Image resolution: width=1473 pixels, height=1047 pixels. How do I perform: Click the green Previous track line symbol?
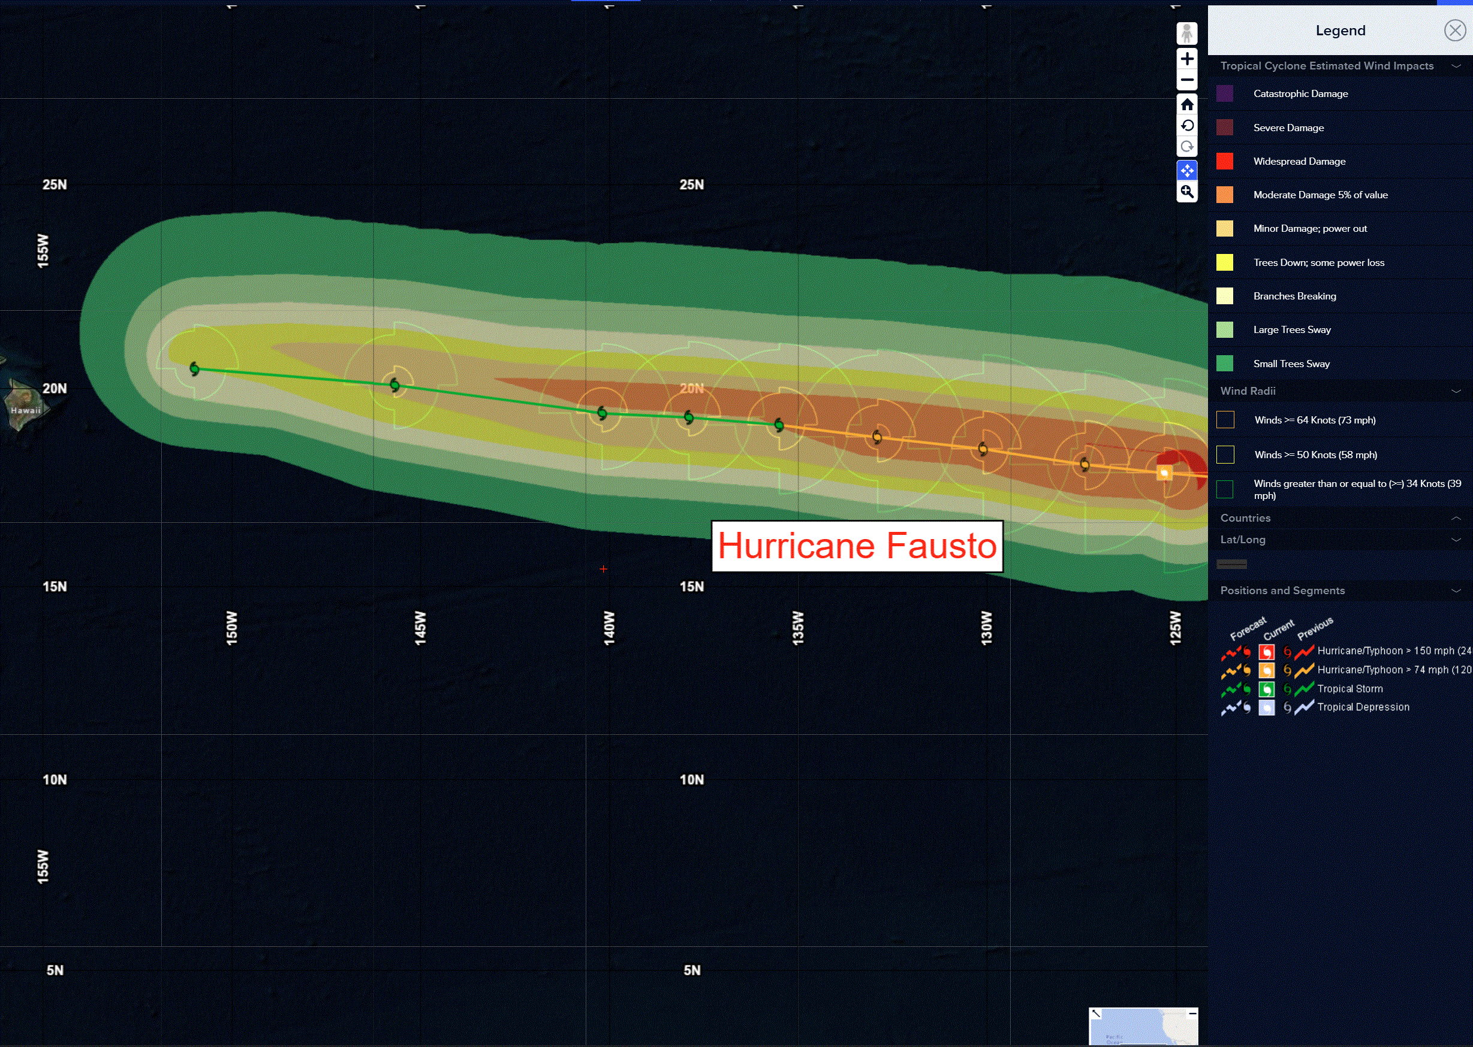1303,689
